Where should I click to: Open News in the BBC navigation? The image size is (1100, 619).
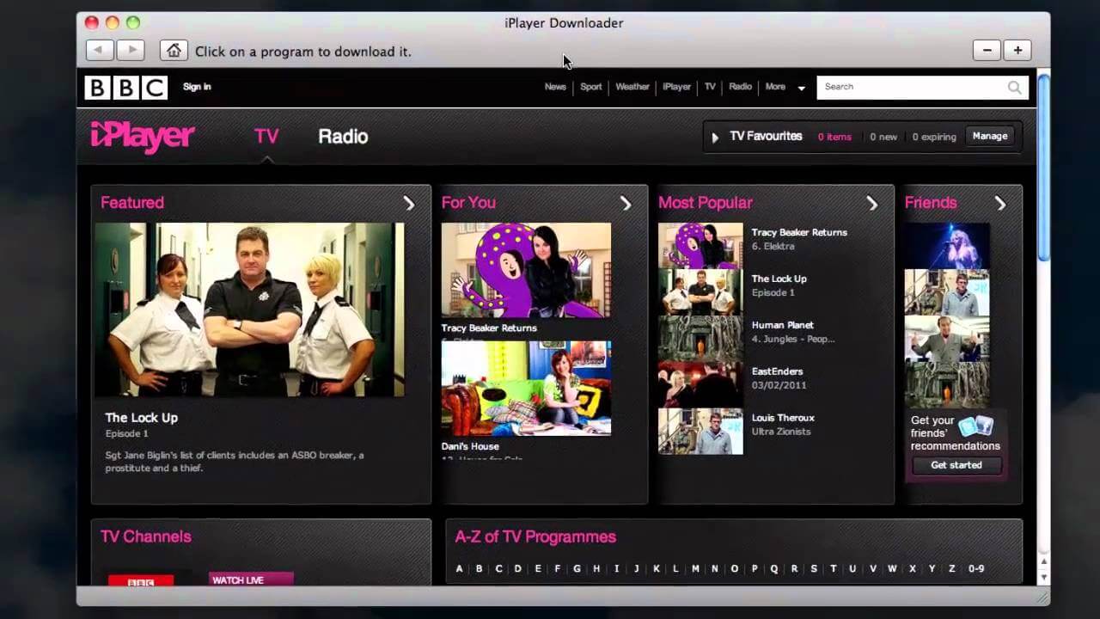coord(555,87)
